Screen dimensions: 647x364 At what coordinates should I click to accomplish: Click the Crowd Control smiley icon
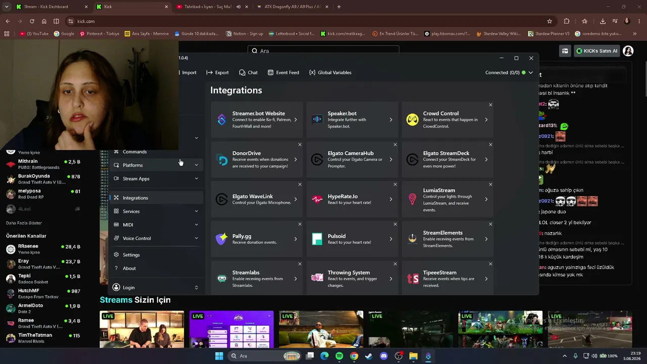click(x=412, y=120)
